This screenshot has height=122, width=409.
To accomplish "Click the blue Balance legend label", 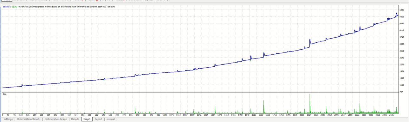I will pos(6,7).
